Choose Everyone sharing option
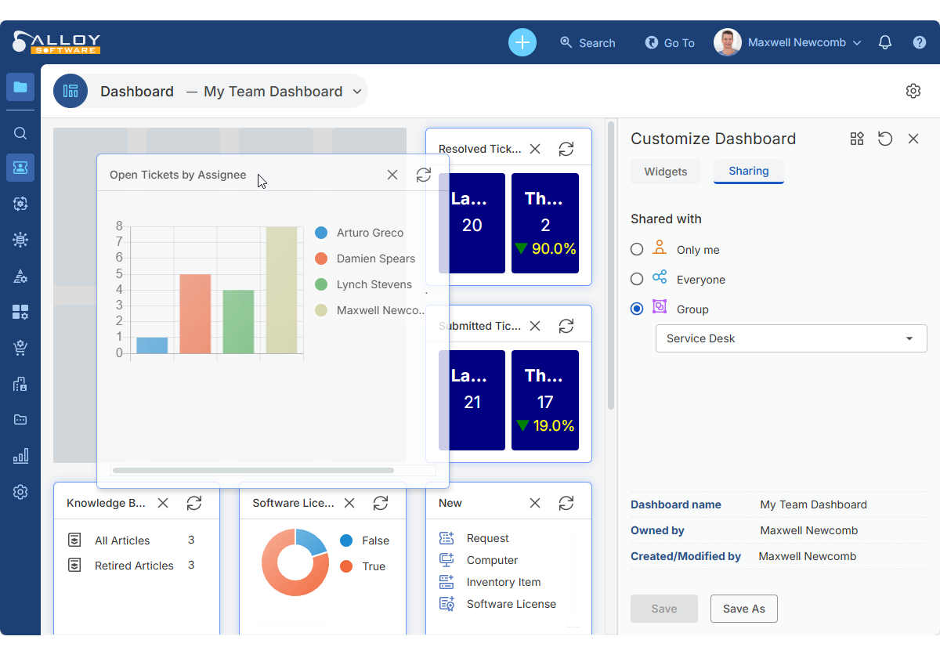The image size is (940, 658). tap(637, 279)
